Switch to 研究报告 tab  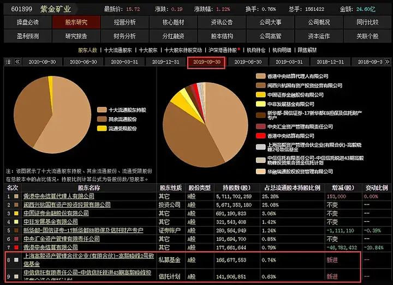(x=76, y=37)
